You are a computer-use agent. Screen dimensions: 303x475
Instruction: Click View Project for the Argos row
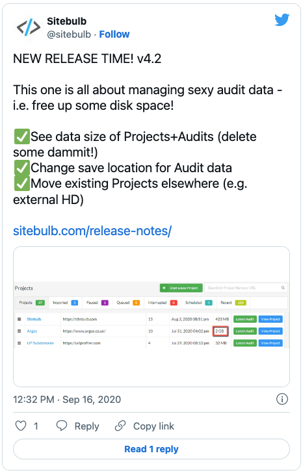tap(270, 331)
